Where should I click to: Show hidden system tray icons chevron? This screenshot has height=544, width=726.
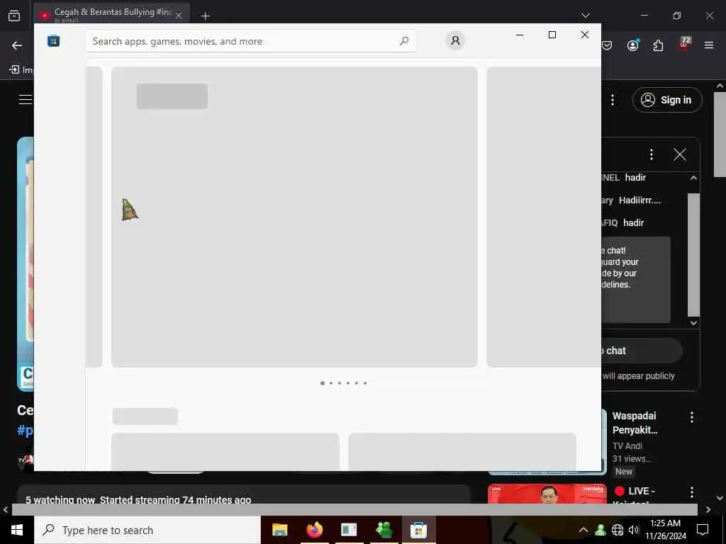click(x=583, y=530)
